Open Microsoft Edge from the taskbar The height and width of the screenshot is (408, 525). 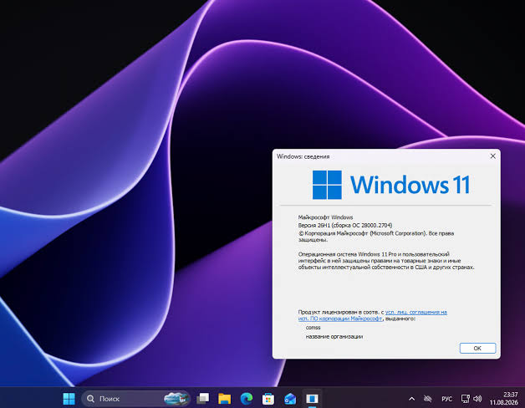247,399
